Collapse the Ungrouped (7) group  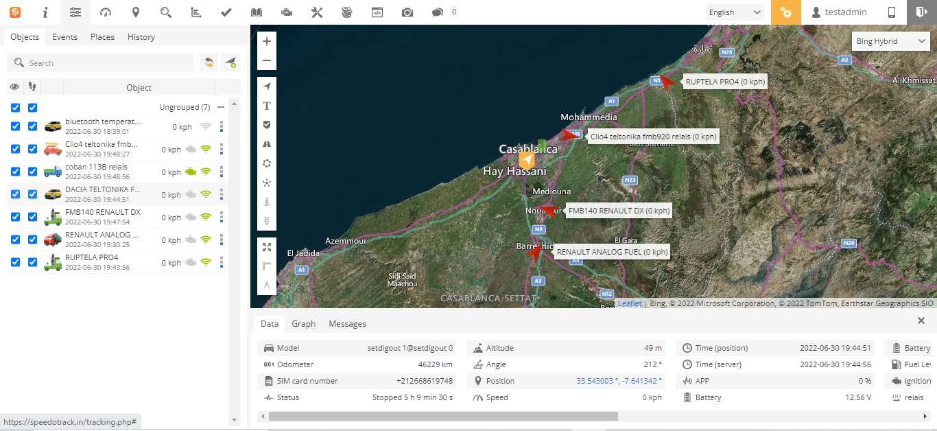(x=221, y=107)
